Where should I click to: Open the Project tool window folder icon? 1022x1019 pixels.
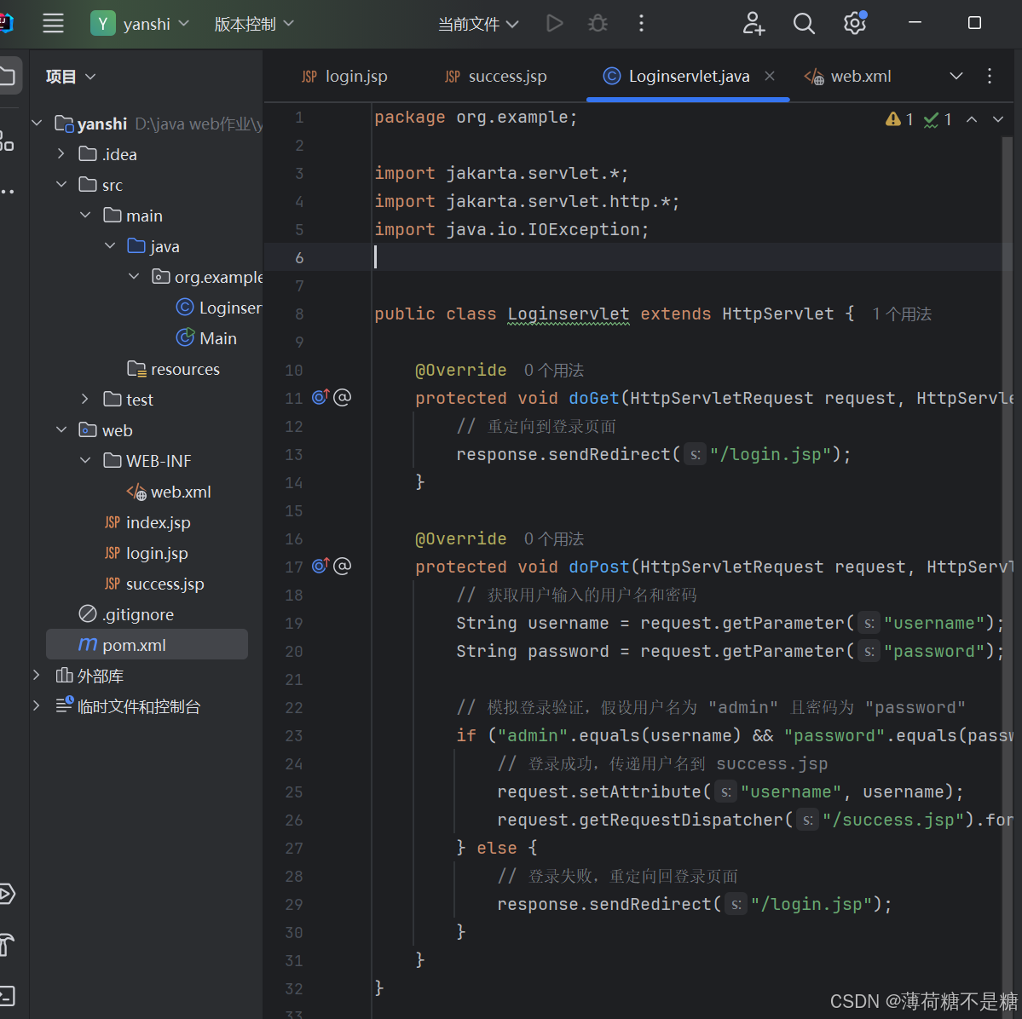[x=8, y=76]
